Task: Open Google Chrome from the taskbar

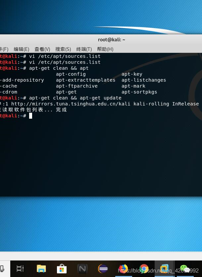Action: click(144, 269)
